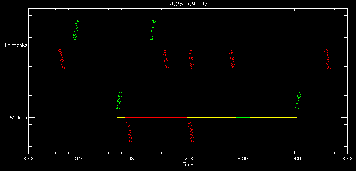Click the 10:00:00 red Fairbanks marker
Viewport: 356px width, 171px height.
[165, 59]
